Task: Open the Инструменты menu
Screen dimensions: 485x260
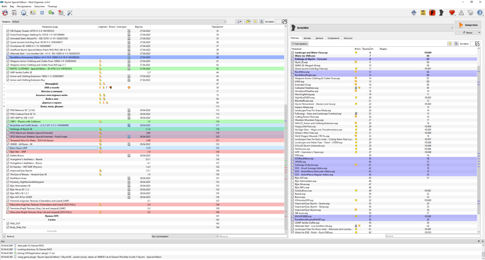Action: point(24,6)
